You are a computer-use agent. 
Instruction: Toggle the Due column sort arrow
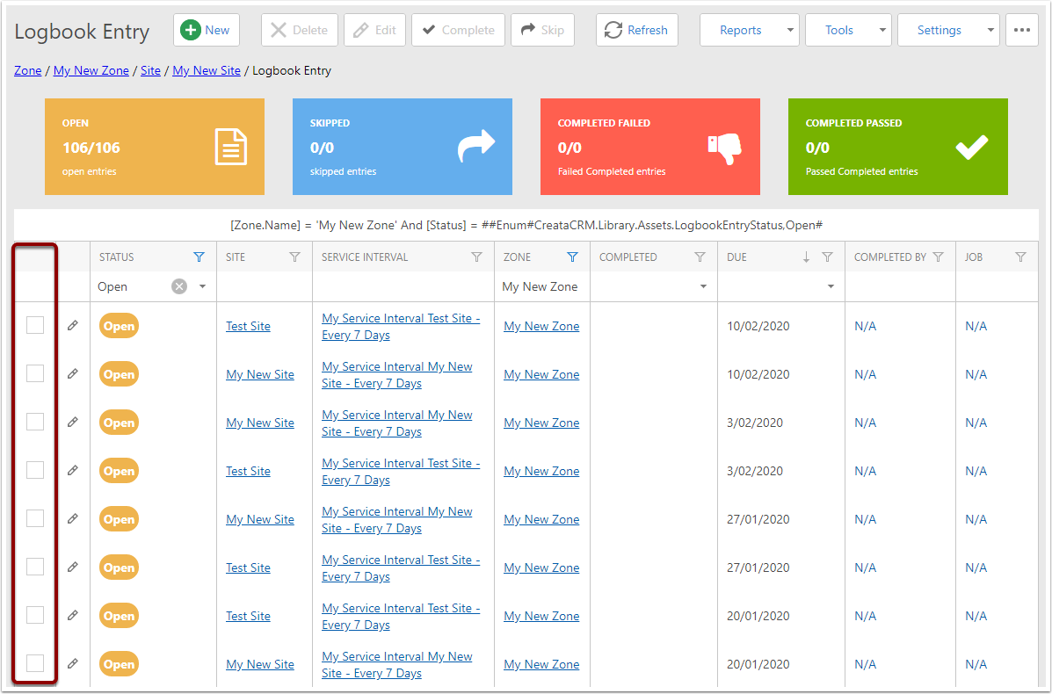[807, 257]
